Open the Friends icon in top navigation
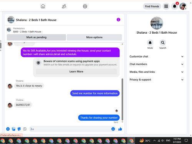 [64, 6]
